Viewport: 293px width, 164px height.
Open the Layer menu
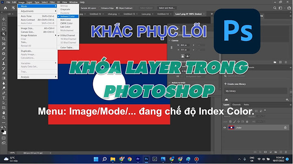point(30,2)
